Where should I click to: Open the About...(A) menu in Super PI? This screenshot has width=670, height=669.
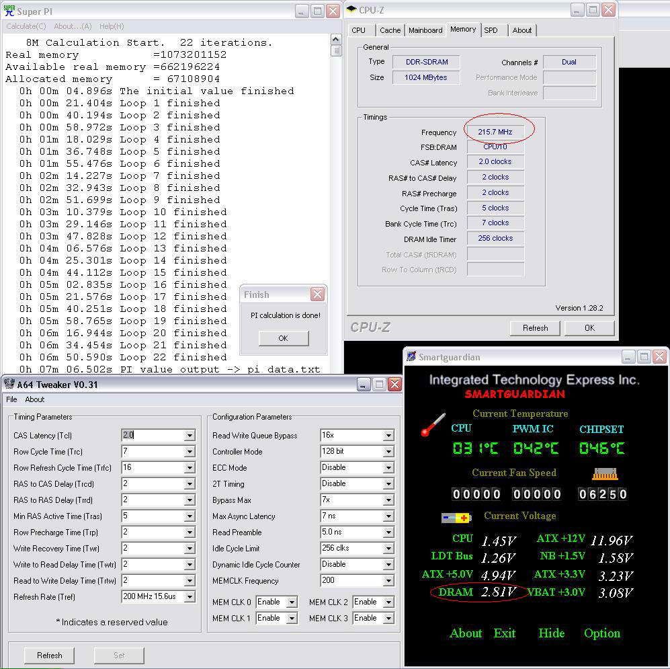coord(73,26)
